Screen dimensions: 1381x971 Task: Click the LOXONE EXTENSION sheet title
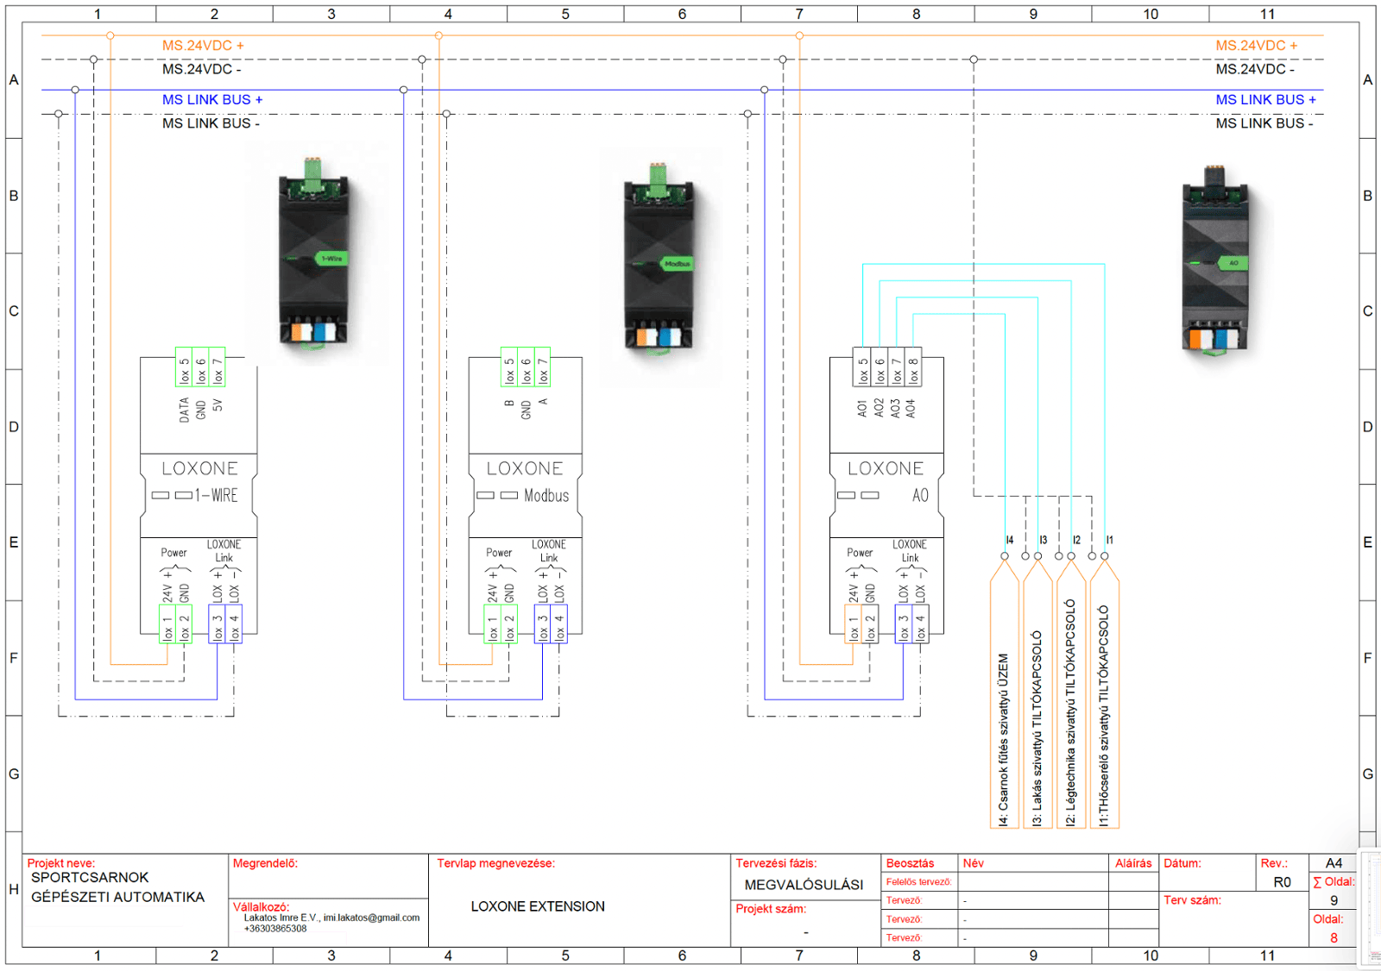tap(538, 906)
